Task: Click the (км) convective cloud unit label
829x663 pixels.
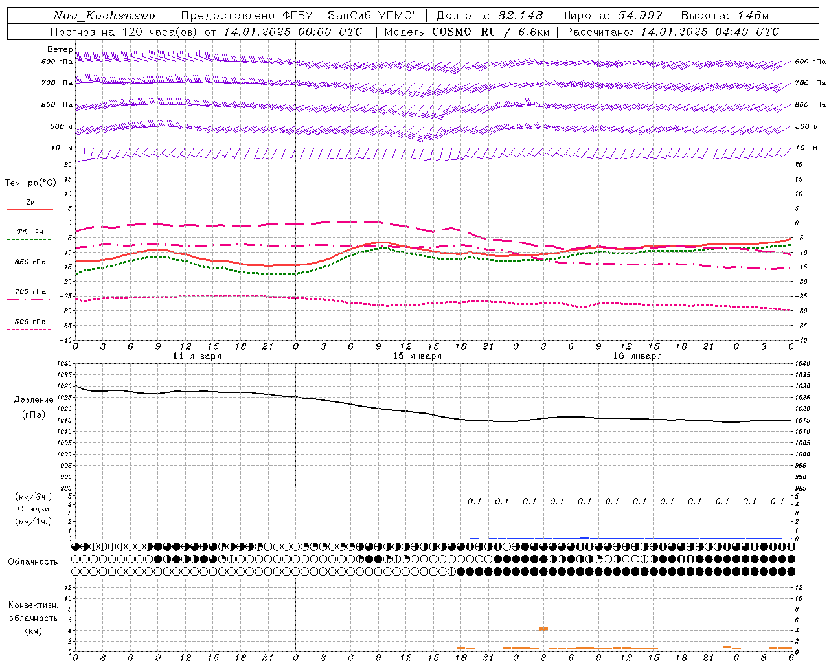Action: coord(34,631)
